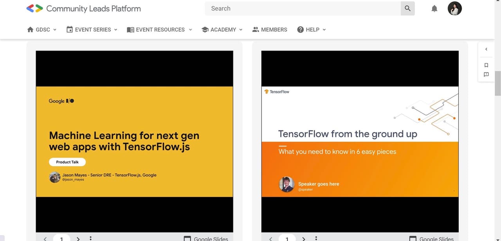Screen dimensions: 501x241
Task: Open more options on TensorFlow.js slides
Action: point(90,238)
